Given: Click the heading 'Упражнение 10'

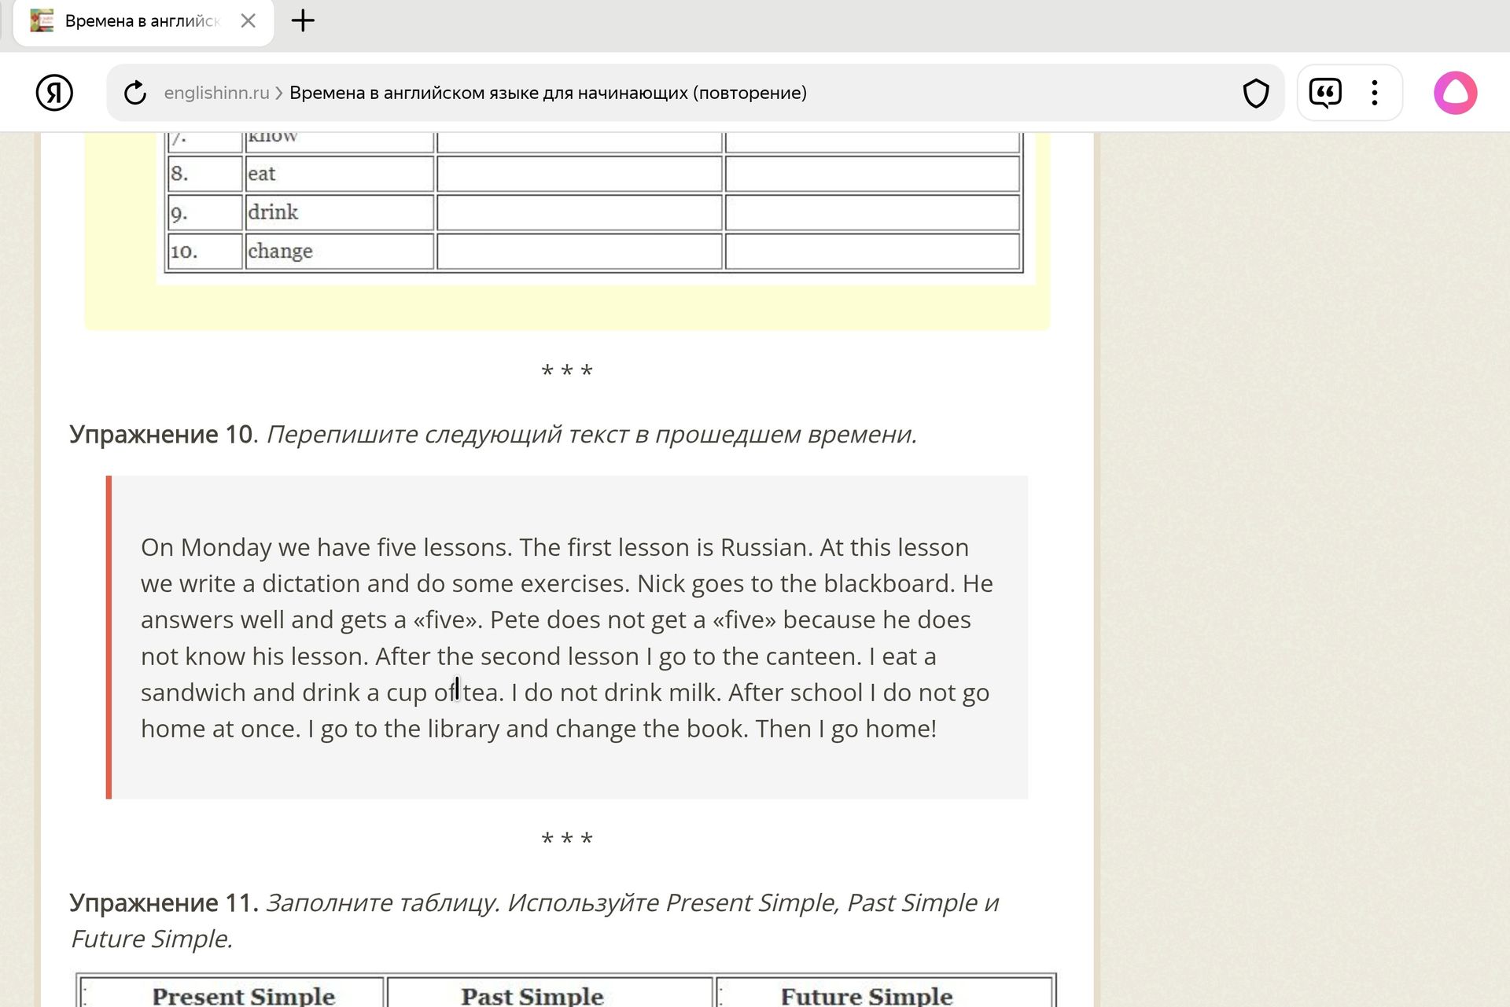Looking at the screenshot, I should click(161, 434).
